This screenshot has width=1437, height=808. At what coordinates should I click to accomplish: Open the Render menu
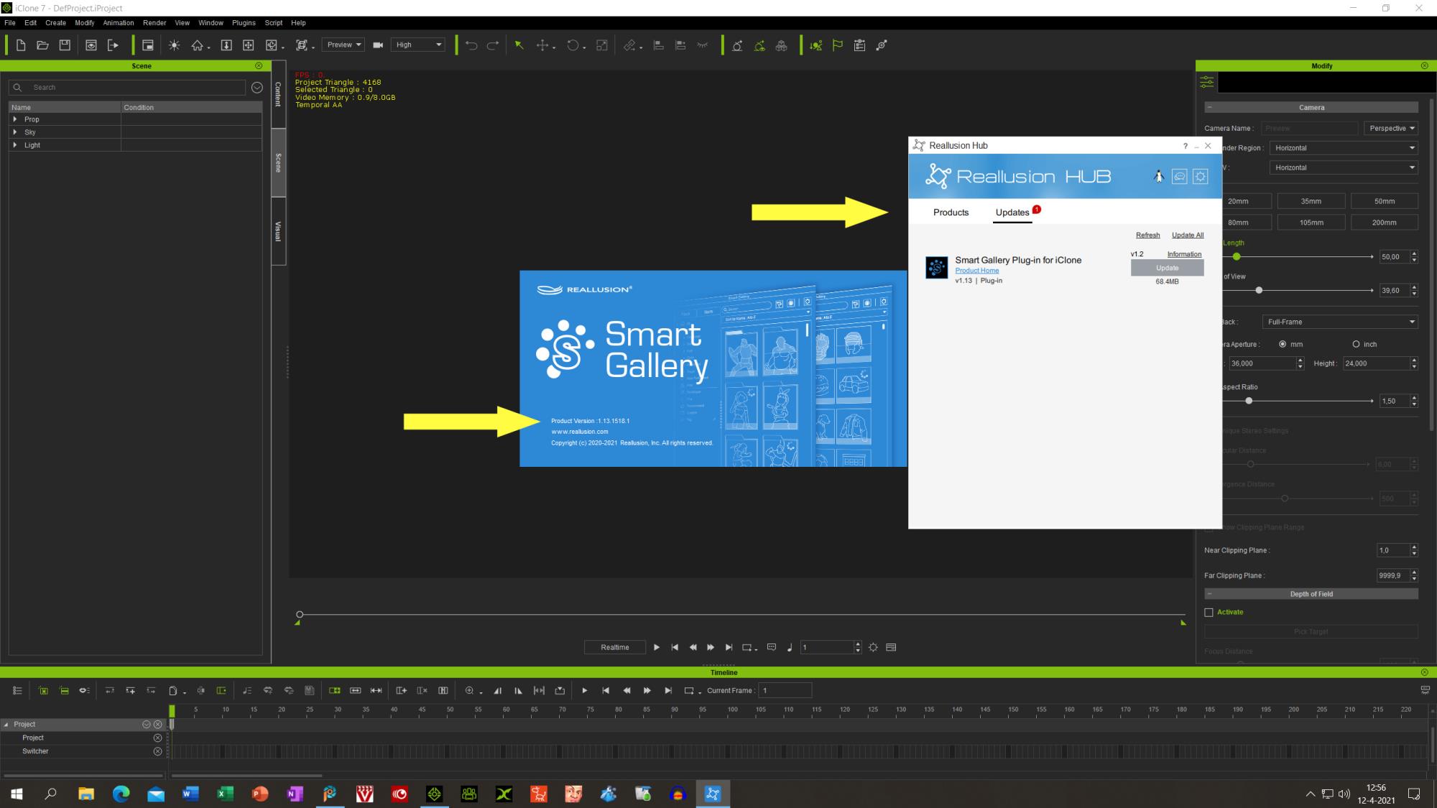coord(154,23)
